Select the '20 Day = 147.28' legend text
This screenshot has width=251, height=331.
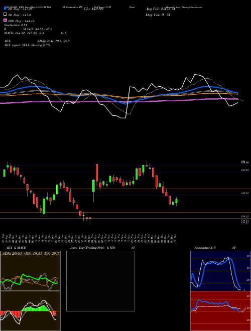click(20, 9)
